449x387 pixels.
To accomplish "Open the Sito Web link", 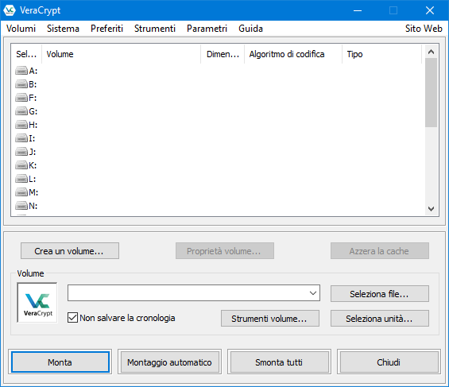I will pyautogui.click(x=424, y=29).
